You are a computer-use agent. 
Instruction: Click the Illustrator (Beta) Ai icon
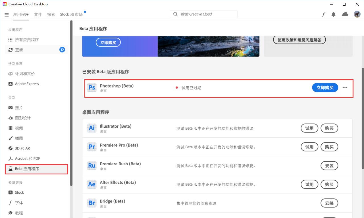[92, 128]
